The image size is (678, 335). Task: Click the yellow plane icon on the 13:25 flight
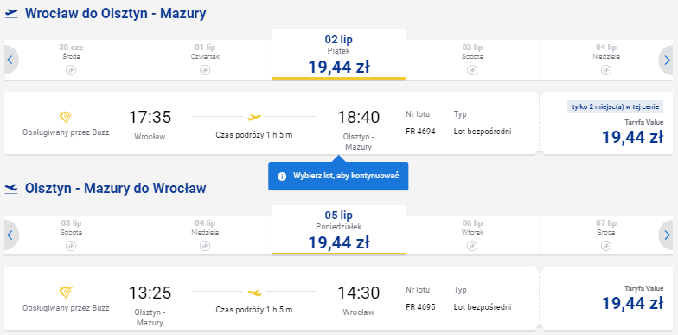254,293
